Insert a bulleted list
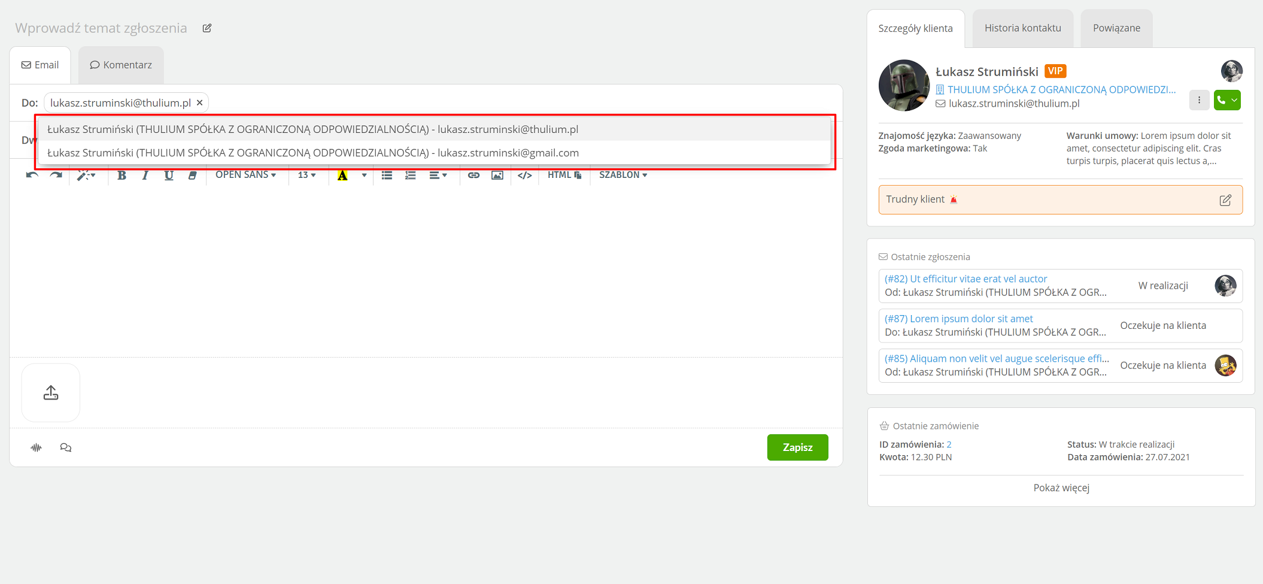 [x=387, y=175]
